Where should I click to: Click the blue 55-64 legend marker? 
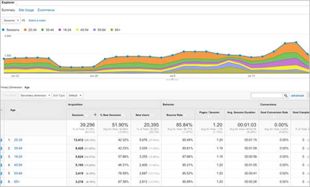click(x=95, y=30)
